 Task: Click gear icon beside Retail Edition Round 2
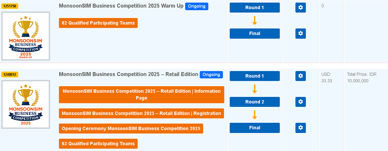click(x=300, y=102)
